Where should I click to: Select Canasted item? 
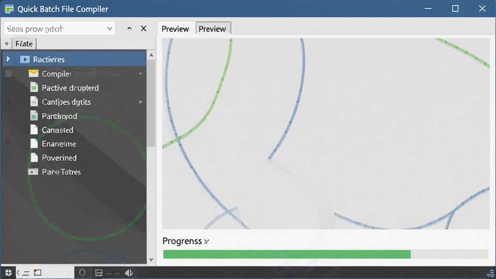coord(58,130)
